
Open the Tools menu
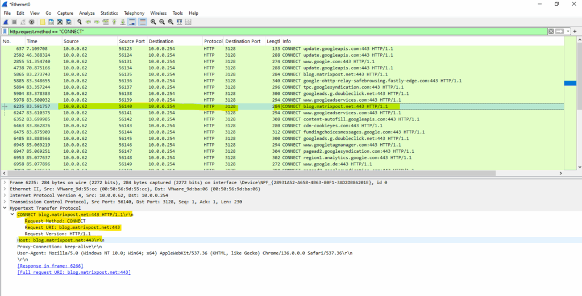click(178, 13)
